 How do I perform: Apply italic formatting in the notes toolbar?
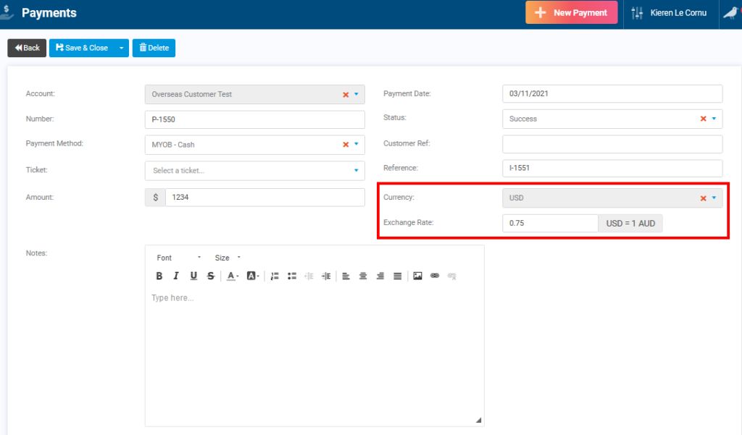tap(175, 276)
